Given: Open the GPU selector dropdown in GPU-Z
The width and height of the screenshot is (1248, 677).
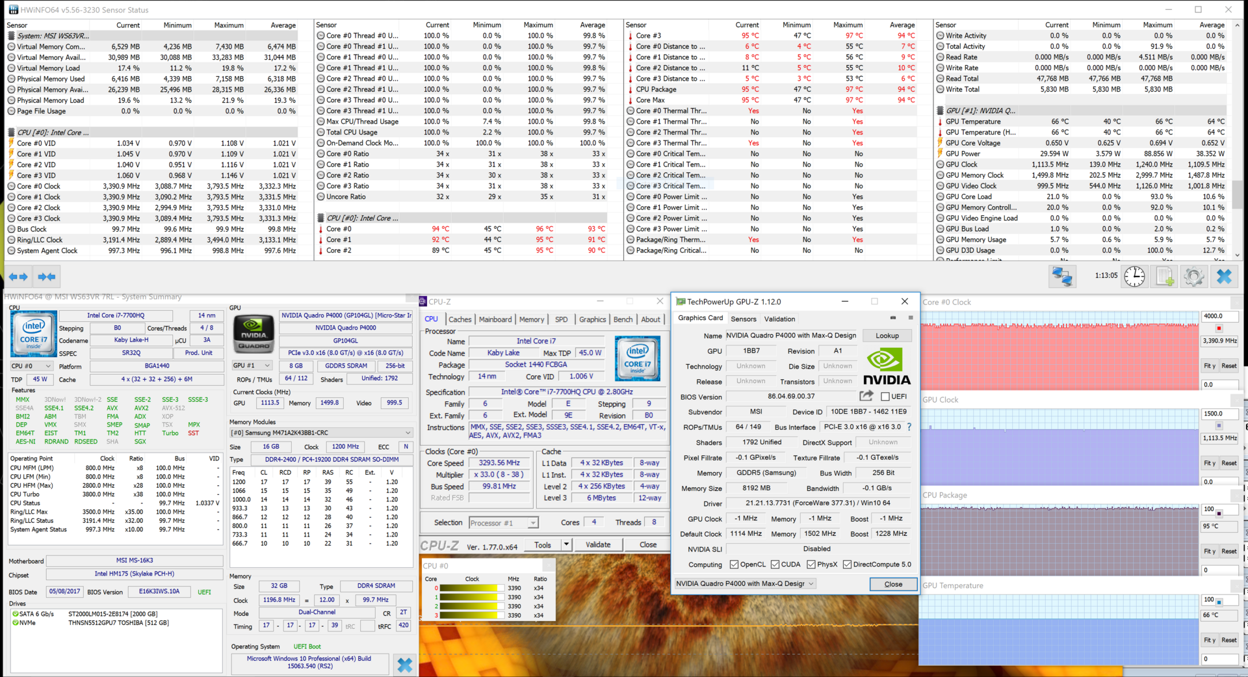Looking at the screenshot, I should tap(746, 583).
